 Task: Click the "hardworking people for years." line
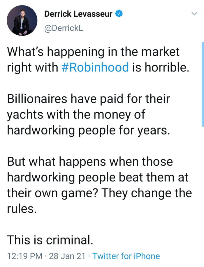[88, 130]
